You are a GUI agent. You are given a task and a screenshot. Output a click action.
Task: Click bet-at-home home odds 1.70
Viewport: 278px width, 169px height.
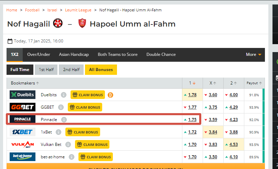[x=192, y=157]
